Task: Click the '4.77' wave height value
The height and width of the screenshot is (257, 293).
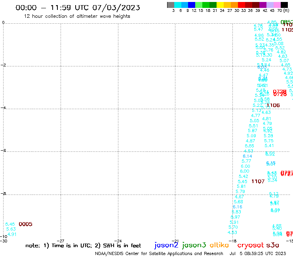Action: pos(255,115)
